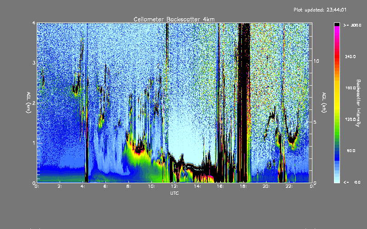This screenshot has height=229, width=367.
Task: Click the "Ceilometer Backscatter 4km" plot title
Action: (x=174, y=19)
